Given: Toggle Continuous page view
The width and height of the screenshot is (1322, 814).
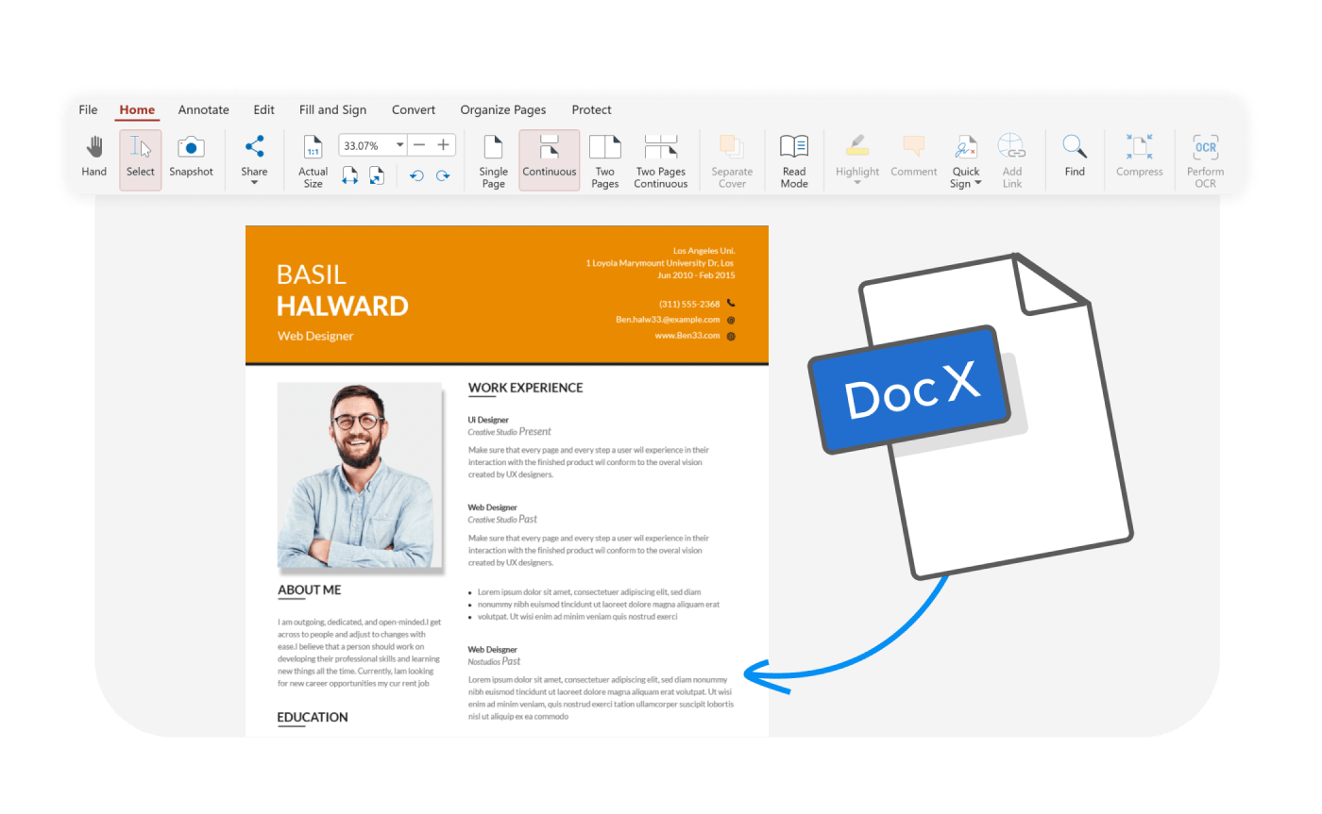Looking at the screenshot, I should (x=550, y=159).
